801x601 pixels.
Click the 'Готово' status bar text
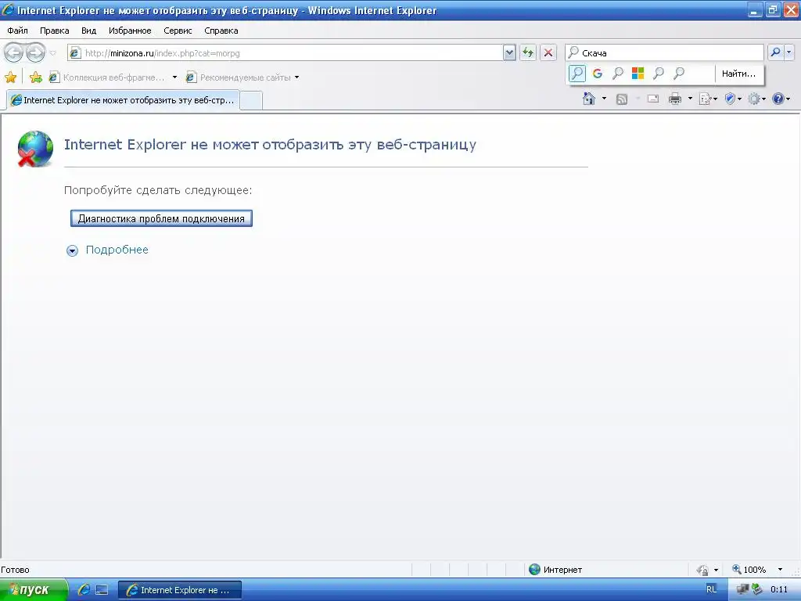click(x=16, y=570)
